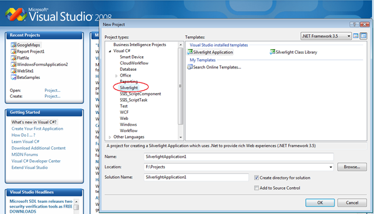Click Browse to choose location
The image size is (374, 214).
pos(352,167)
